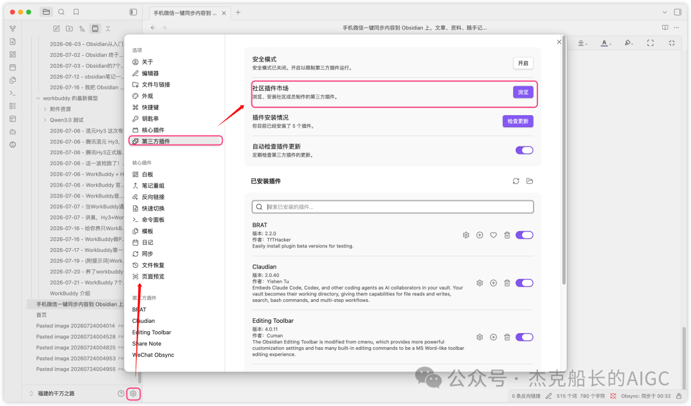
Task: Toggle auto-reveal current file icon
Action: click(95, 29)
